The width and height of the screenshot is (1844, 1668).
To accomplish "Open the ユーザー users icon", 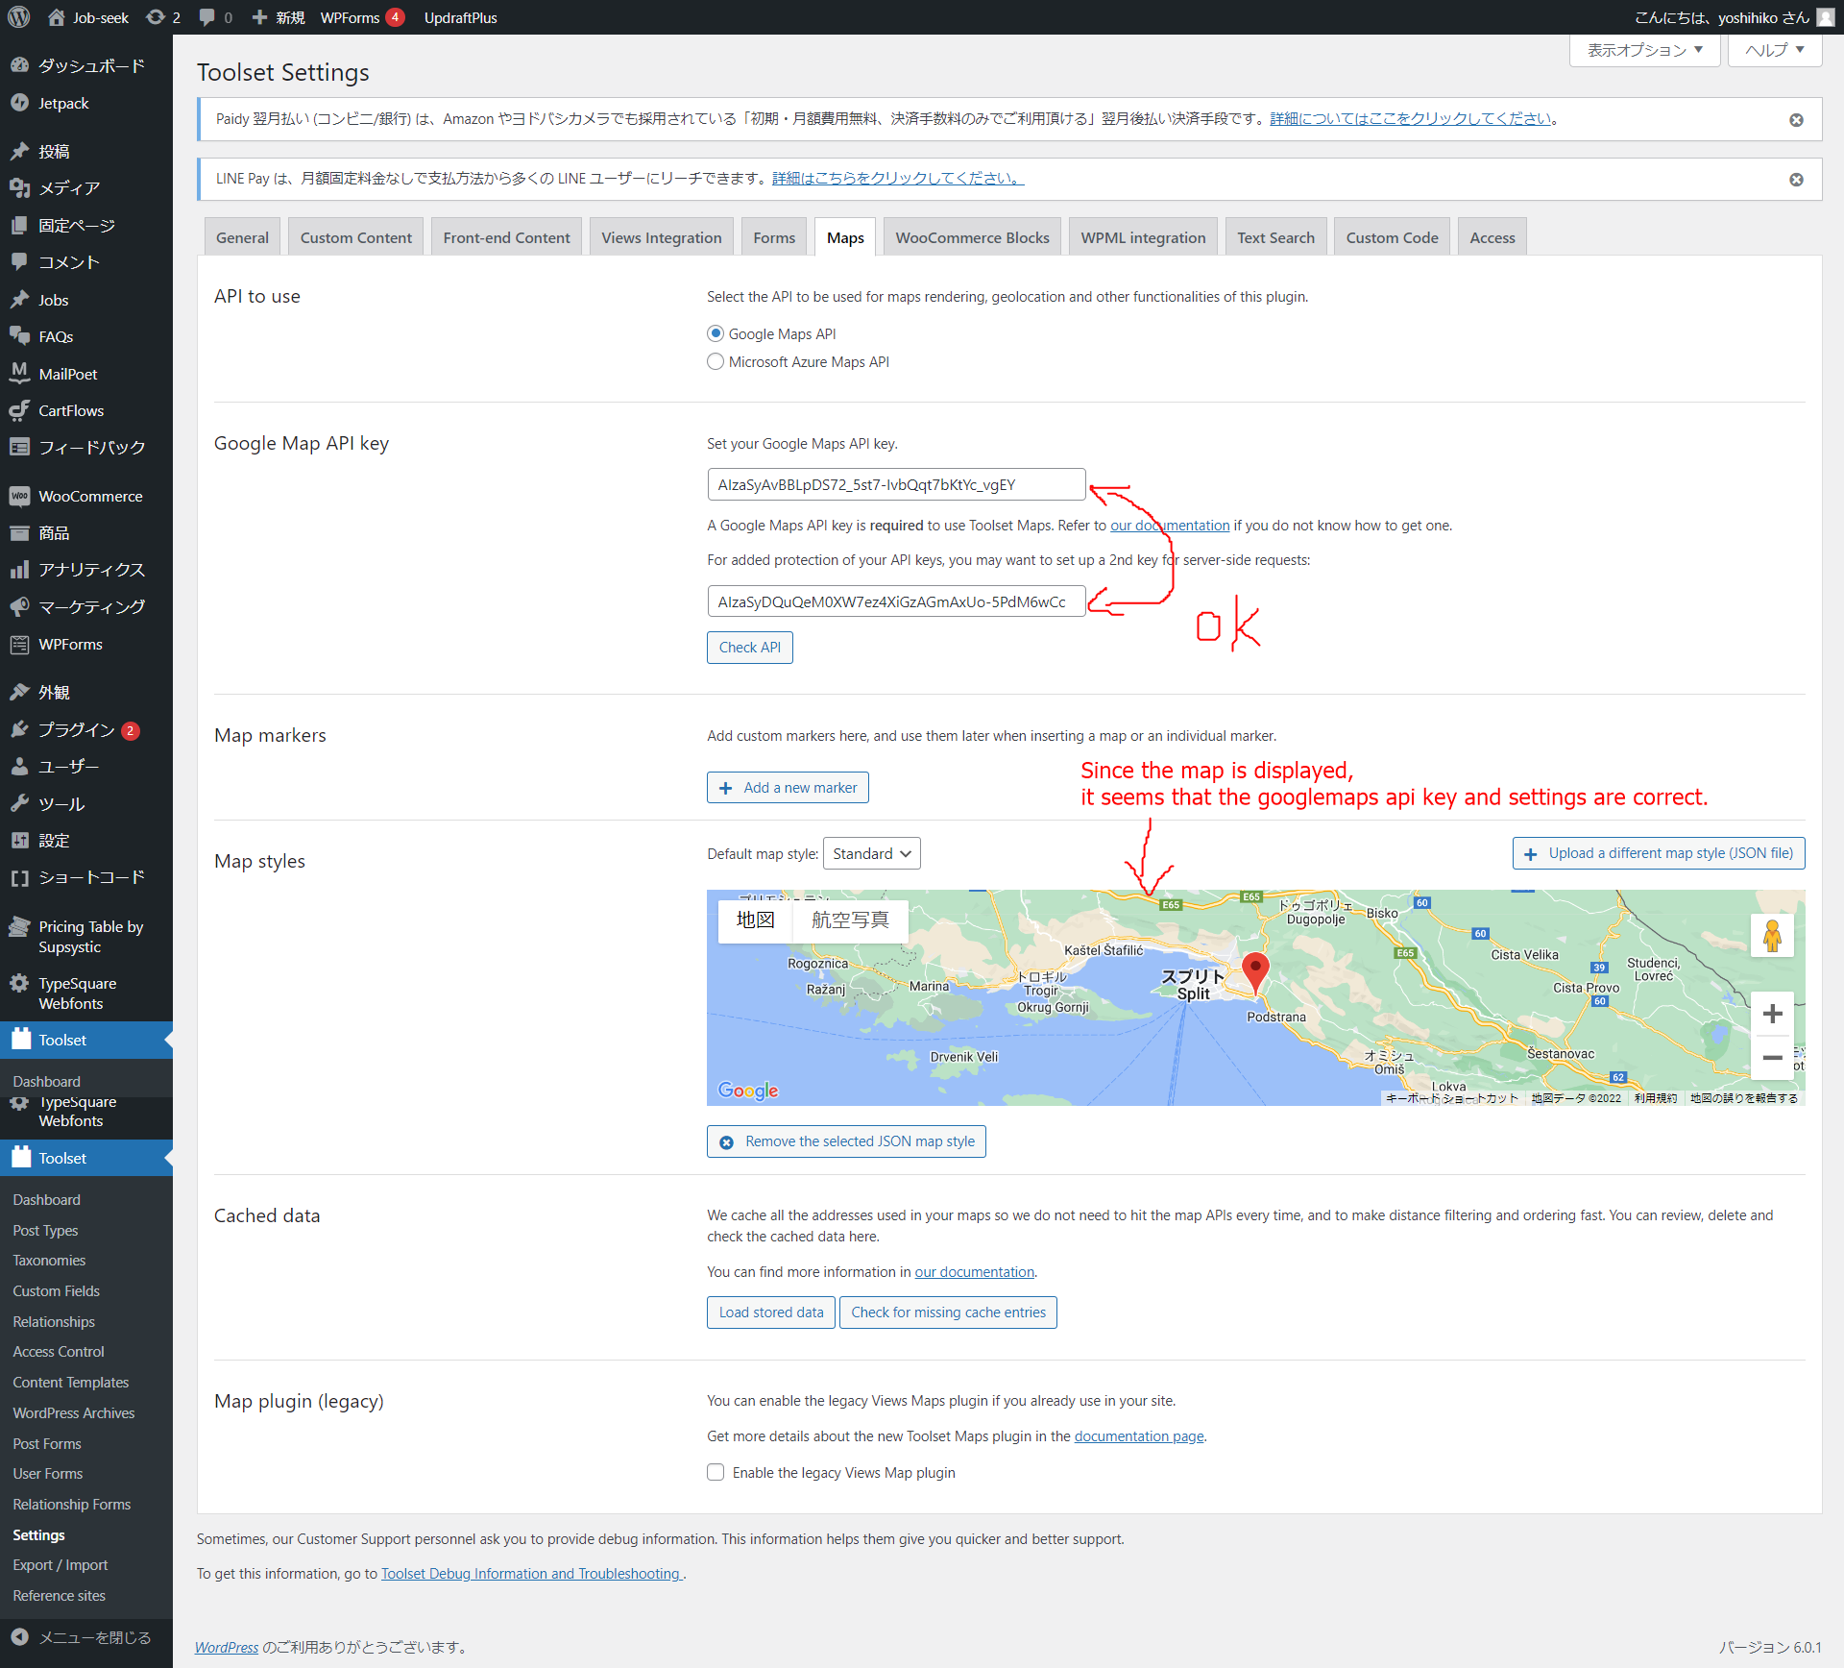I will (x=19, y=766).
